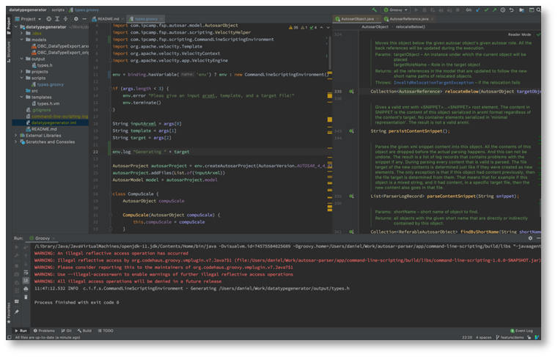
Task: Select the Groovy tab in Run panel
Action: click(42, 238)
